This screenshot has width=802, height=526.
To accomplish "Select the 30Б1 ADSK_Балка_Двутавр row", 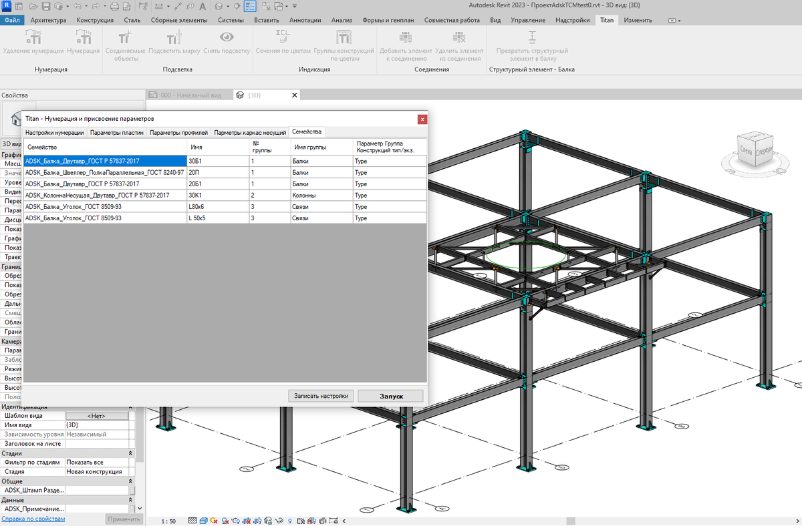I will click(225, 161).
